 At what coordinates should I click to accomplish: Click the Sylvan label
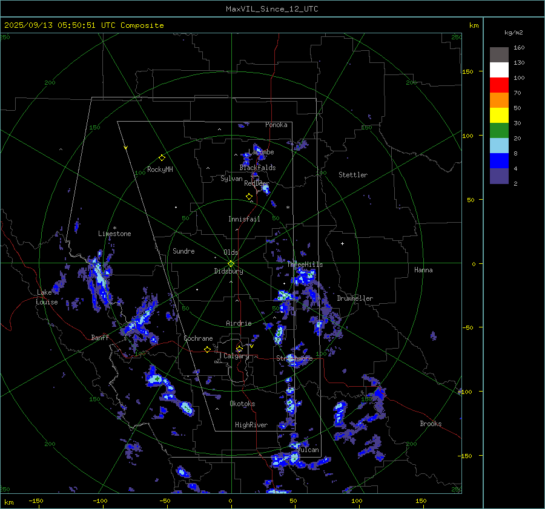[x=231, y=179]
